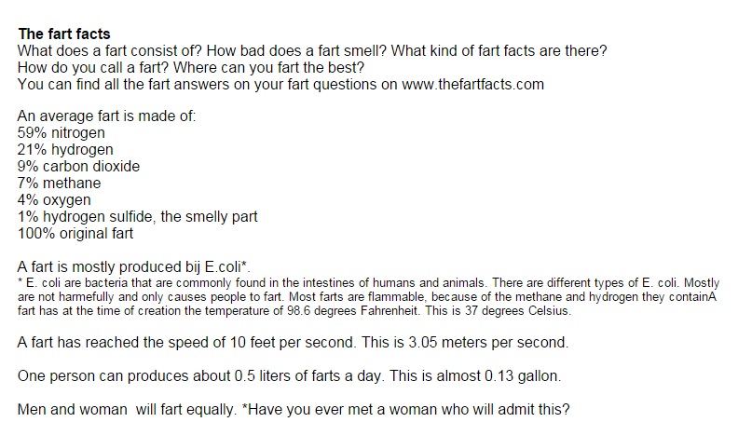Click the question "Have you ever met a woman"
Image resolution: width=738 pixels, height=422 pixels.
pyautogui.click(x=339, y=409)
